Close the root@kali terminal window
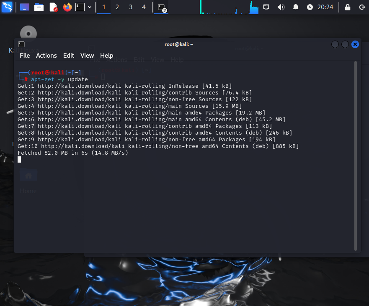Image resolution: width=369 pixels, height=306 pixels. tap(355, 44)
